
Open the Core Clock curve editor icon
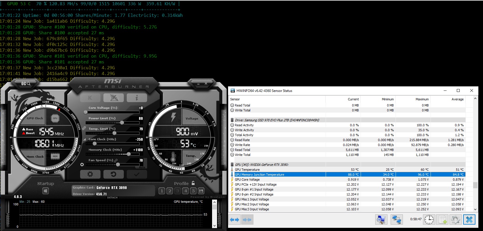pyautogui.click(x=84, y=139)
